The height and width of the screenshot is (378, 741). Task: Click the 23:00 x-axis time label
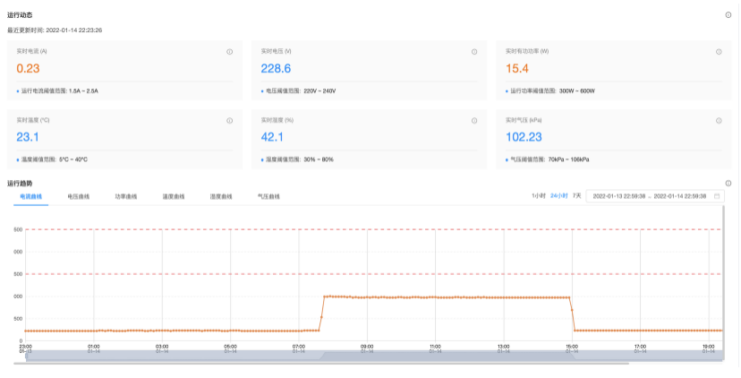tap(26, 347)
